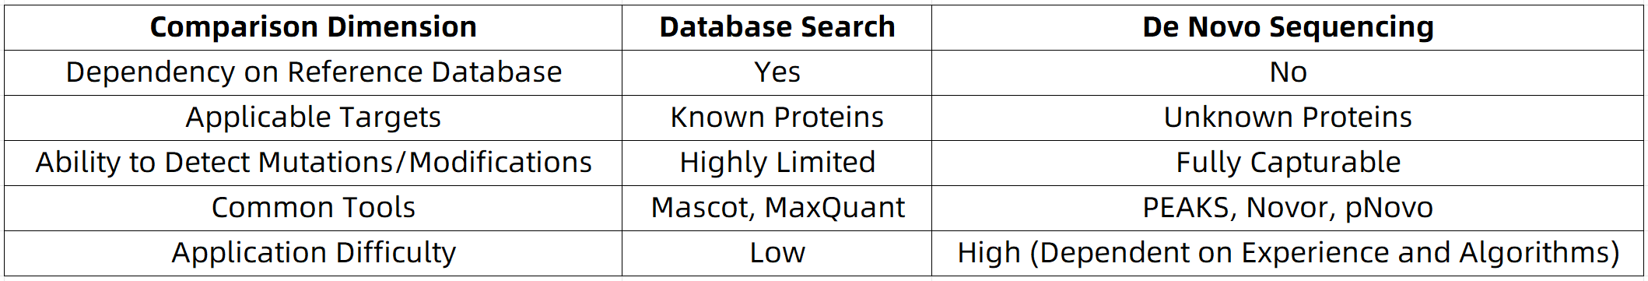Click the Highly Limited cell
This screenshot has width=1648, height=281.
[777, 163]
